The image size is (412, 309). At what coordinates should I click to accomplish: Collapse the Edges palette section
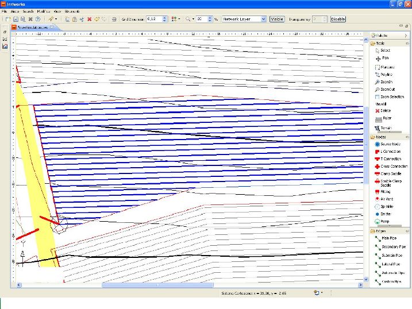(407, 231)
